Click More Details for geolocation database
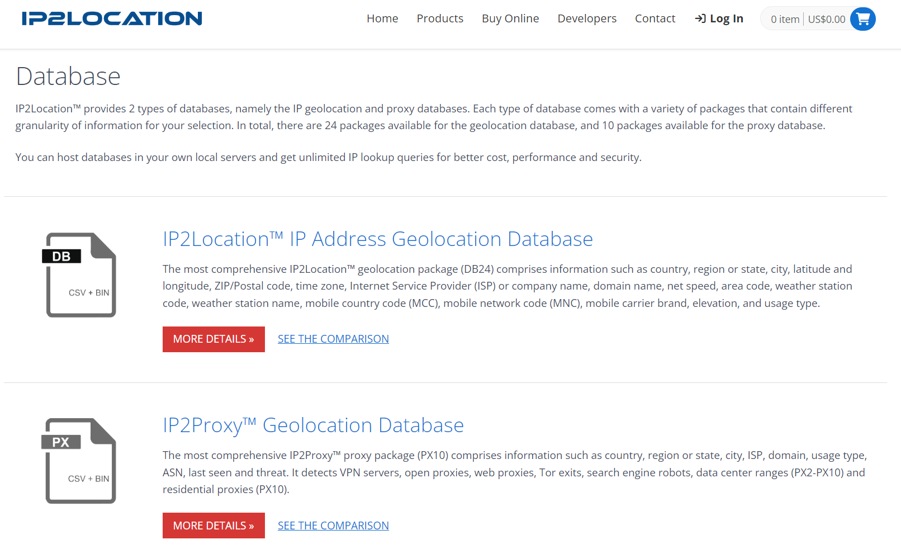 (x=214, y=339)
